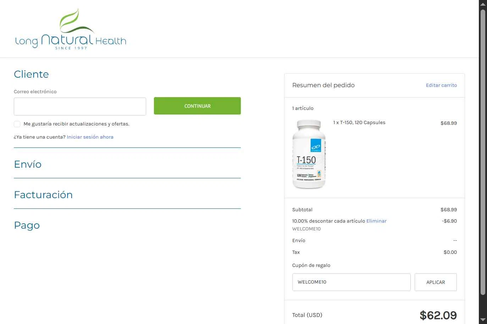The image size is (487, 324).
Task: Click the Facturación section heading
Action: (43, 195)
